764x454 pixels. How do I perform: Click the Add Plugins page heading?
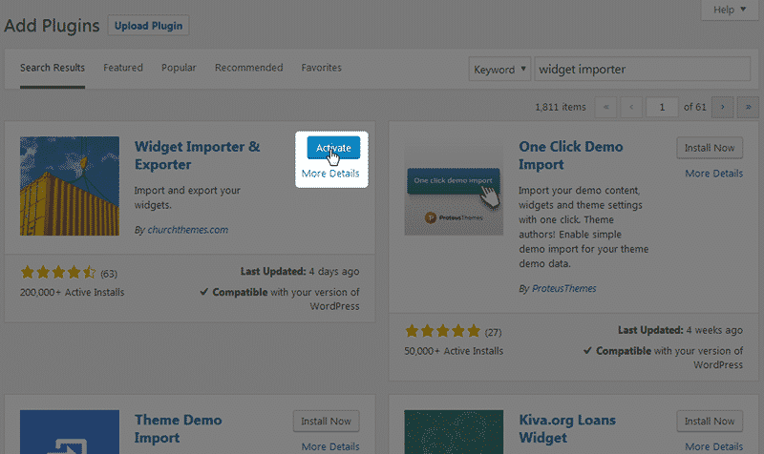[x=52, y=26]
